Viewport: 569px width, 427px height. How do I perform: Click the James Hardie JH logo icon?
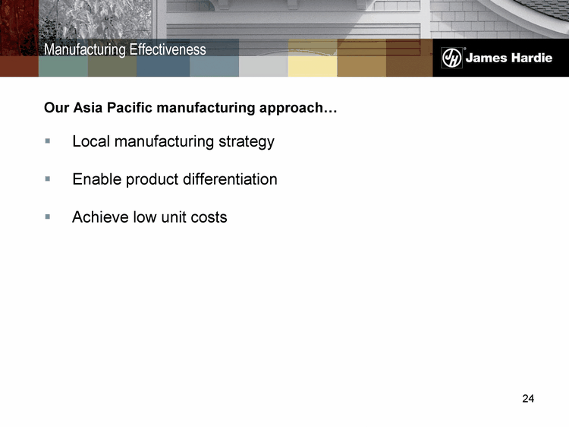point(452,58)
